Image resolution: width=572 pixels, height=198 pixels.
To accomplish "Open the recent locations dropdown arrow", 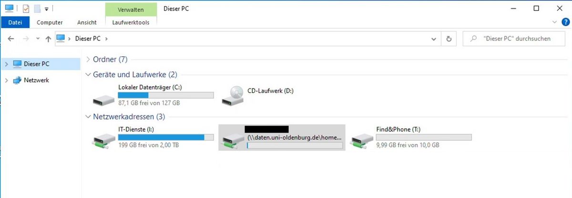I will [38, 39].
